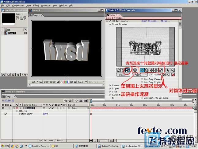This screenshot has width=198, height=149.
Task: Toggle wireframe sphere display mode icon
Action: point(135,70)
